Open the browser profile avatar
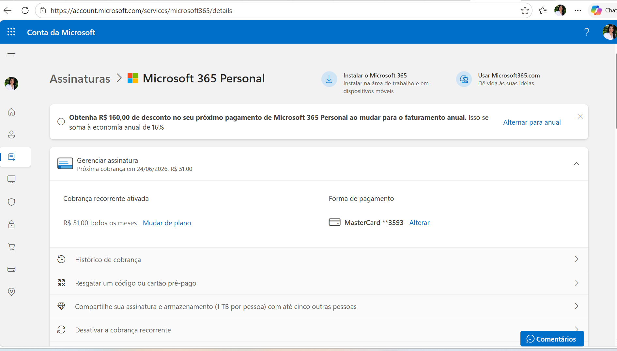The image size is (617, 351). (x=560, y=10)
